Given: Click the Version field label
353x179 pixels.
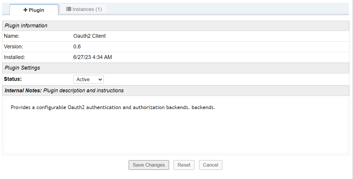Looking at the screenshot, I should click(13, 47).
